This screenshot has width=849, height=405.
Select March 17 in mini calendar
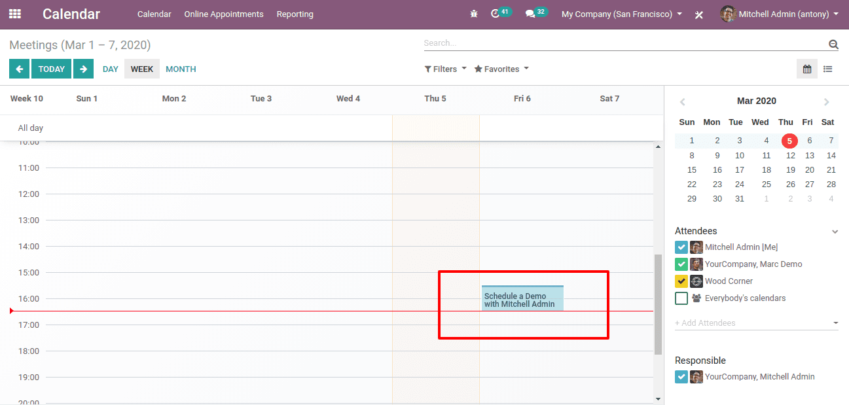(x=740, y=170)
